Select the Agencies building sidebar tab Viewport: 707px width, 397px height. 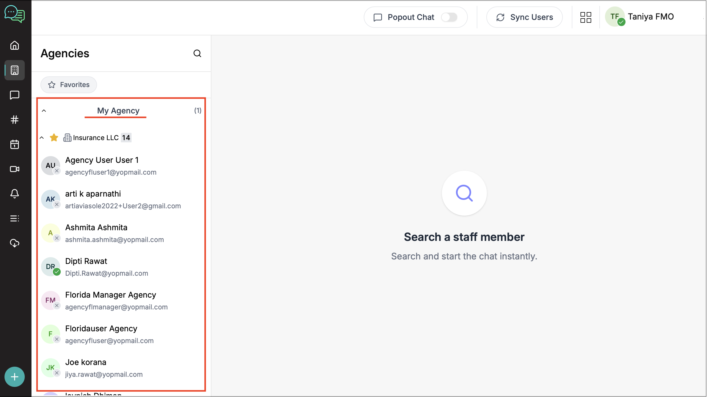tap(15, 70)
